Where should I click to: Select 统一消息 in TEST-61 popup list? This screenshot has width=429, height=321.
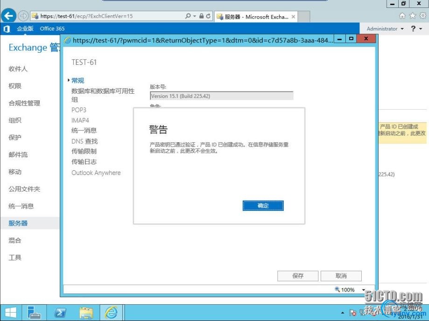[84, 131]
